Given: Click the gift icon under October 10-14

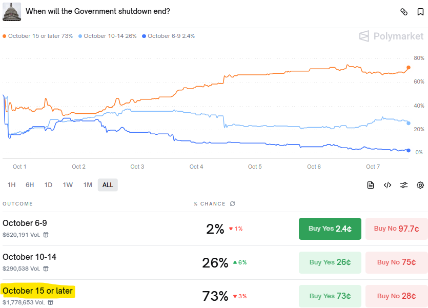Looking at the screenshot, I should pyautogui.click(x=46, y=269).
